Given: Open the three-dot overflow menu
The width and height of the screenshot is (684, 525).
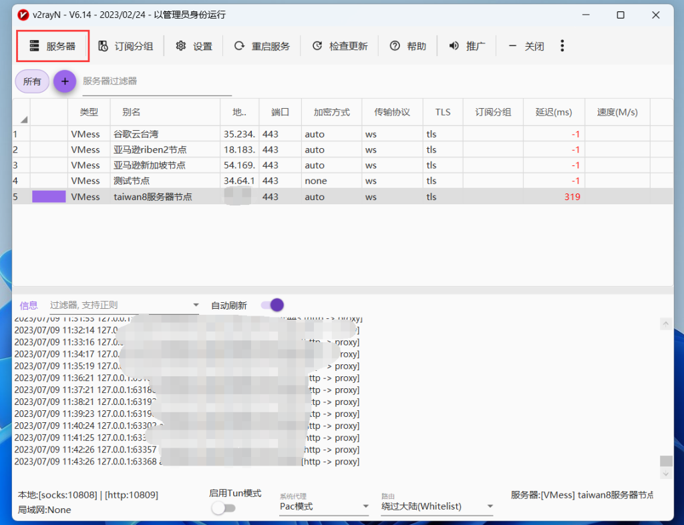Looking at the screenshot, I should (x=562, y=46).
